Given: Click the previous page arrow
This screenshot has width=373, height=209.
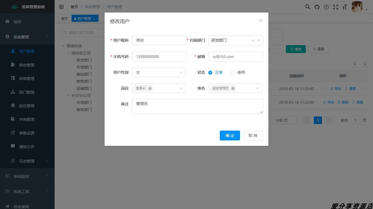Looking at the screenshot, I should coord(307,120).
